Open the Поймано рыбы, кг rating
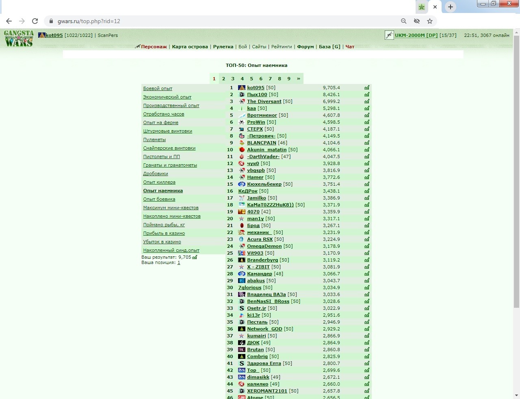Viewport: 520px width, 399px height. click(164, 225)
